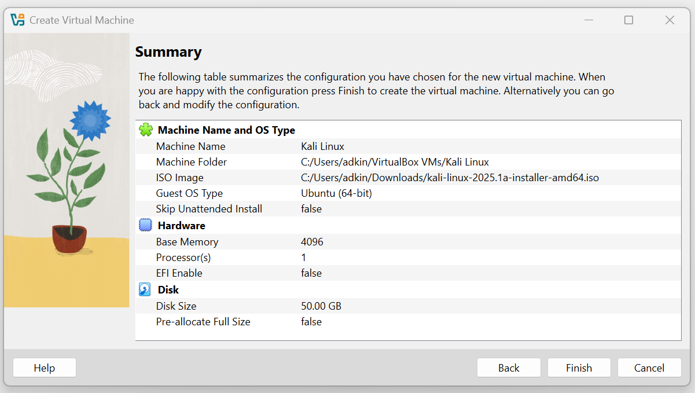Go back with the Back button
The height and width of the screenshot is (393, 695).
tap(509, 368)
